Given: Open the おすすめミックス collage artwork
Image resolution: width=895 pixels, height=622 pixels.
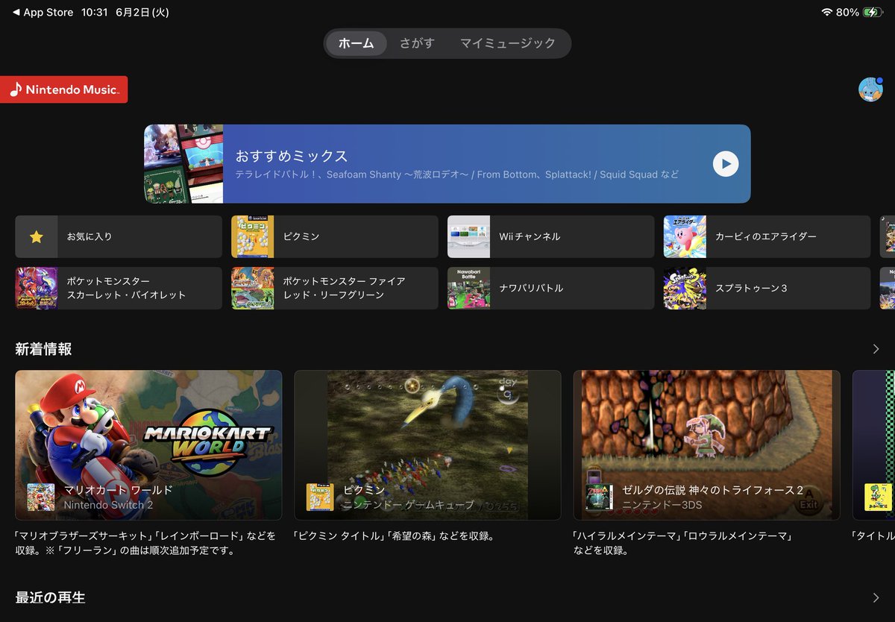Looking at the screenshot, I should point(183,164).
